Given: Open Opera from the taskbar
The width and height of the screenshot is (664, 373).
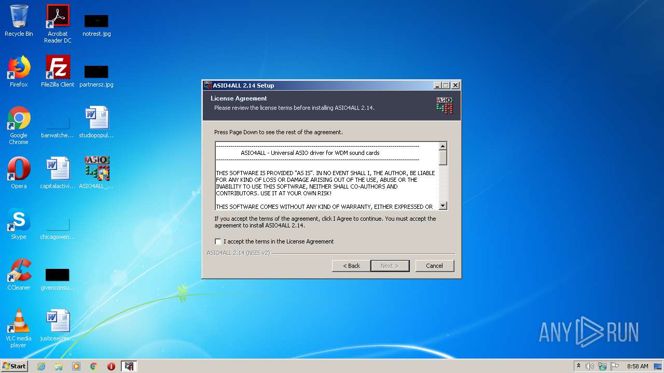Looking at the screenshot, I should [x=111, y=366].
